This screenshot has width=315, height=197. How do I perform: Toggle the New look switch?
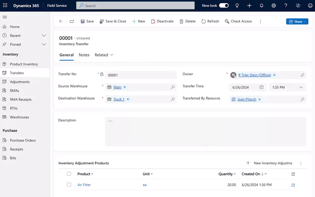click(x=224, y=6)
